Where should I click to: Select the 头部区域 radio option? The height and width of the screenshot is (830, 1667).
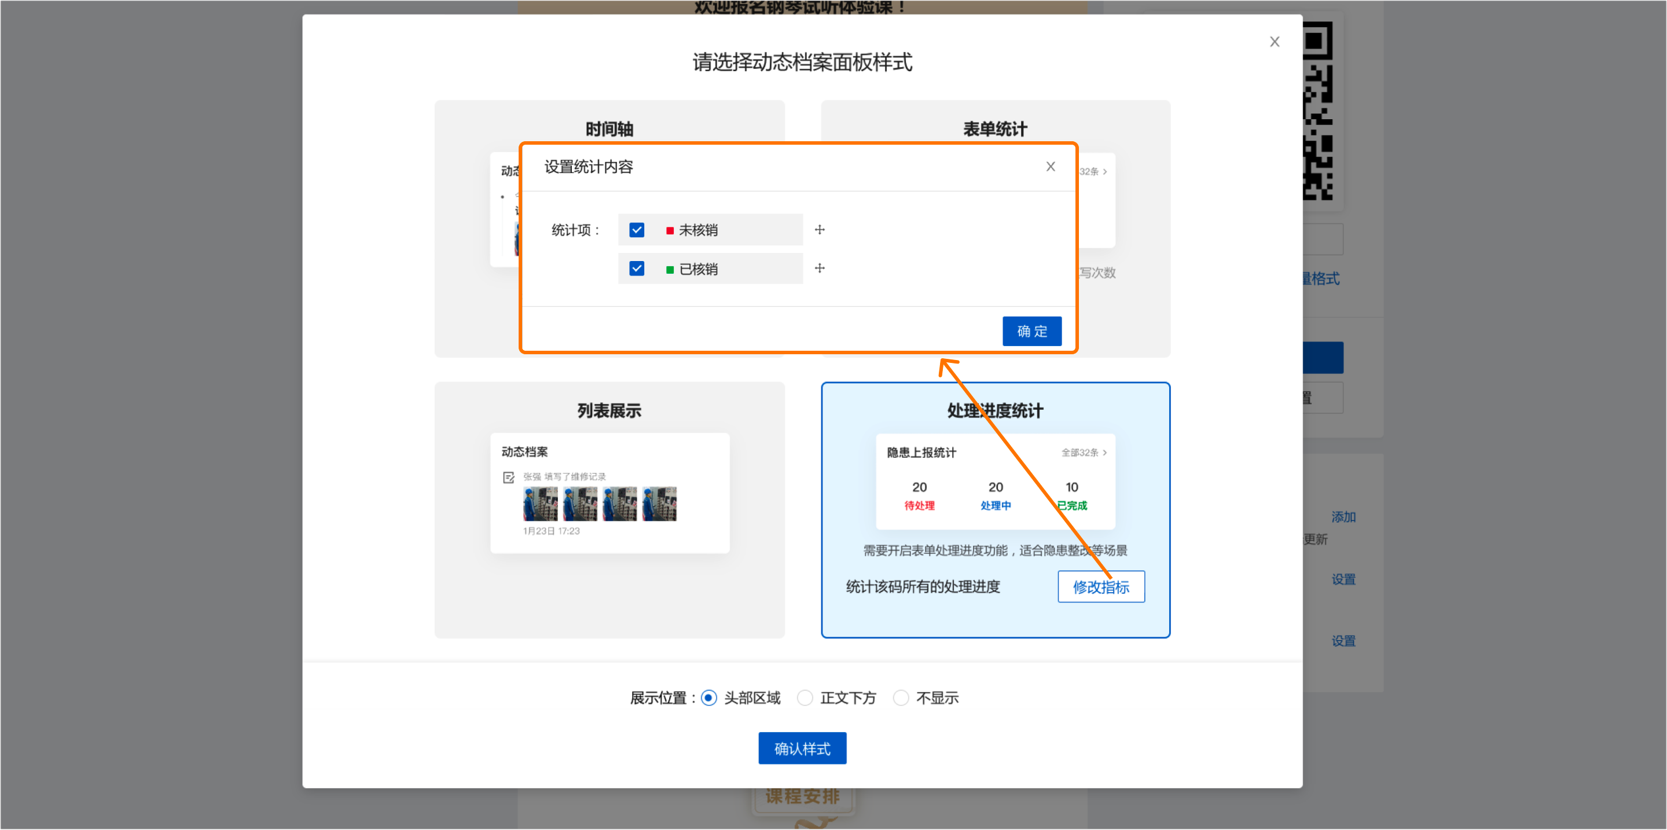708,697
